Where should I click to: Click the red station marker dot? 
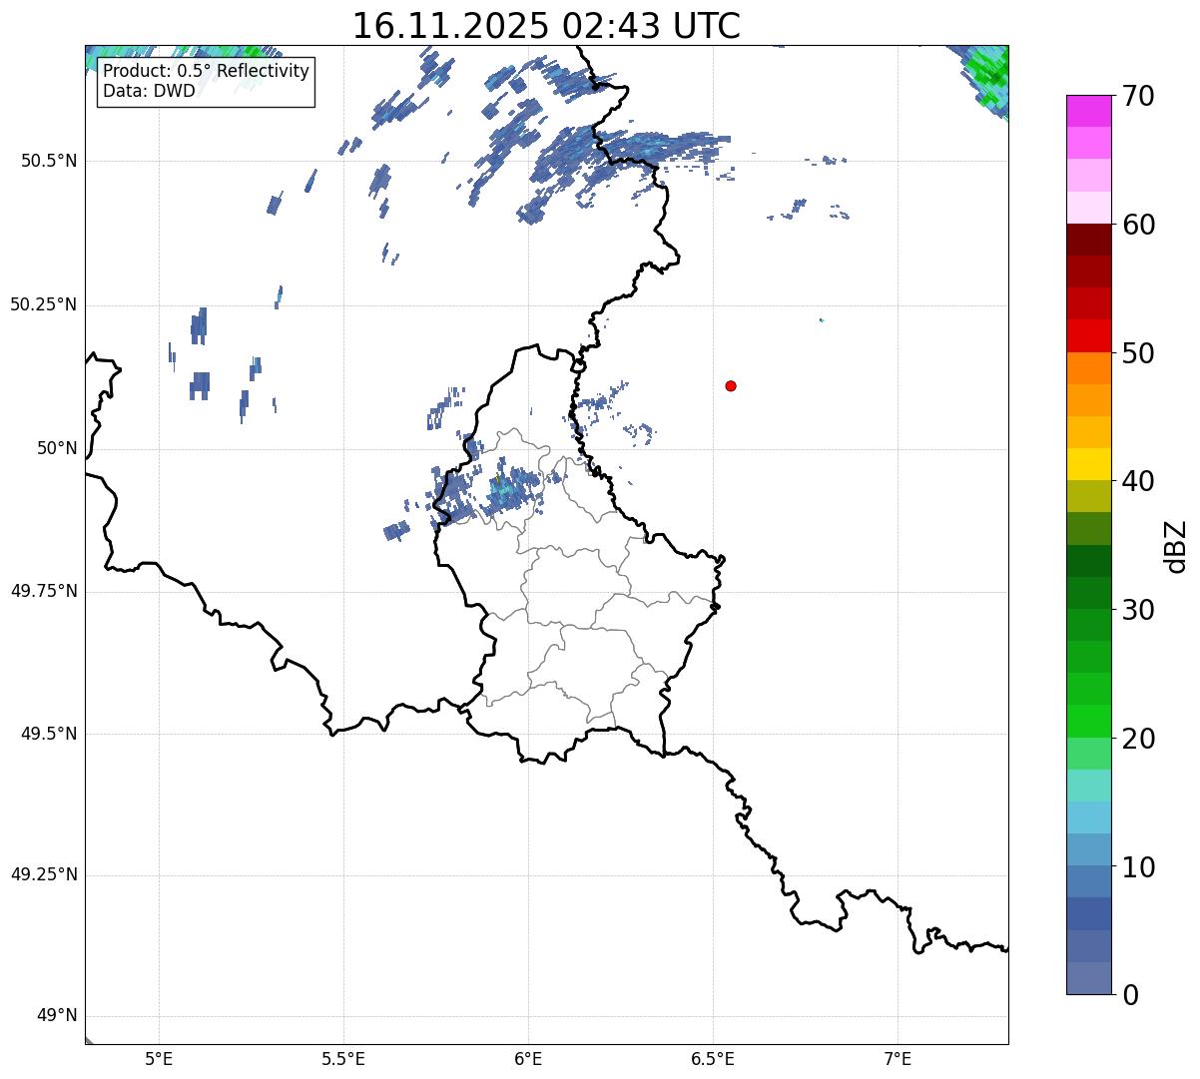coord(731,385)
